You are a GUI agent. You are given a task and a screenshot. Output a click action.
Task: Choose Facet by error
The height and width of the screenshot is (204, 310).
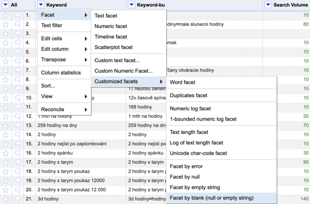coord(221,166)
